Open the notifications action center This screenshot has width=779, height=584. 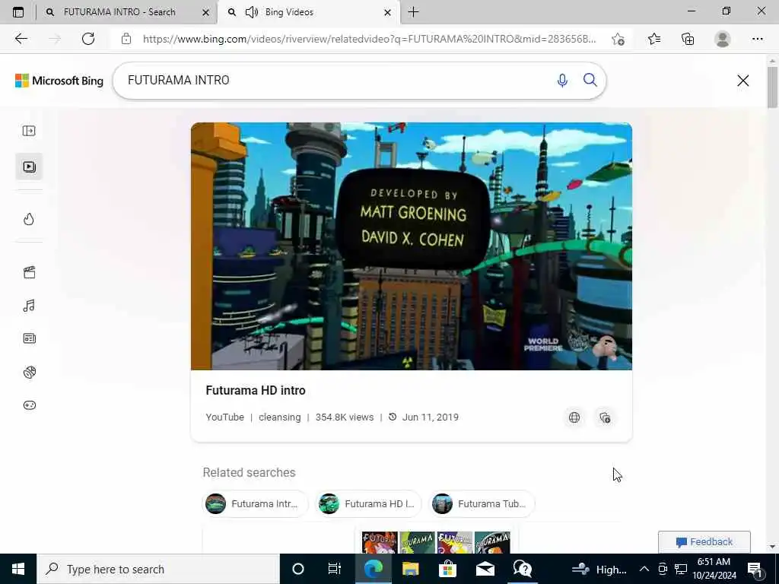(x=755, y=569)
